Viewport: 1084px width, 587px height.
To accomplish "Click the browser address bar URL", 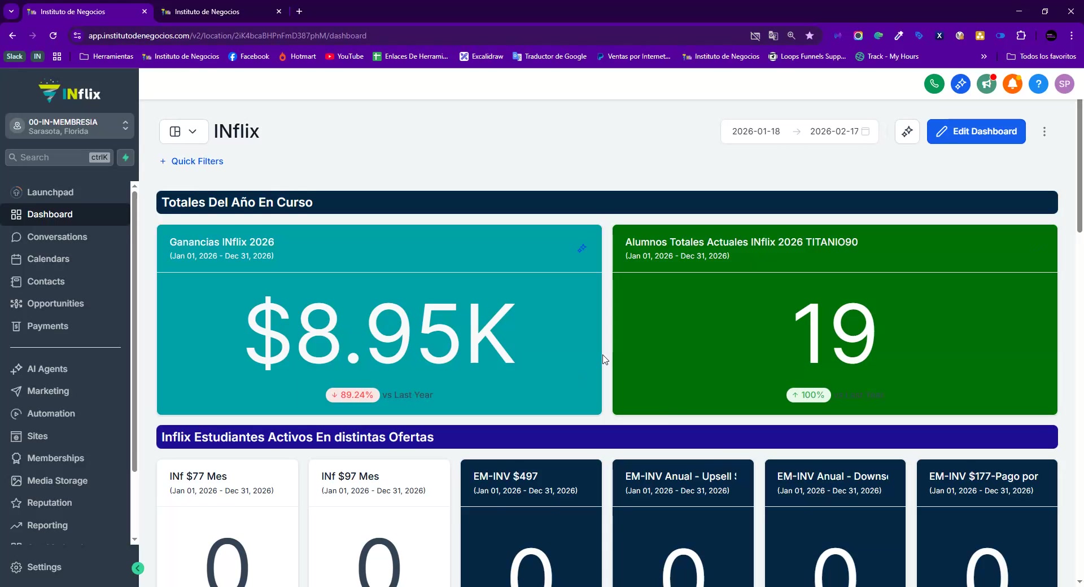I will pos(227,36).
